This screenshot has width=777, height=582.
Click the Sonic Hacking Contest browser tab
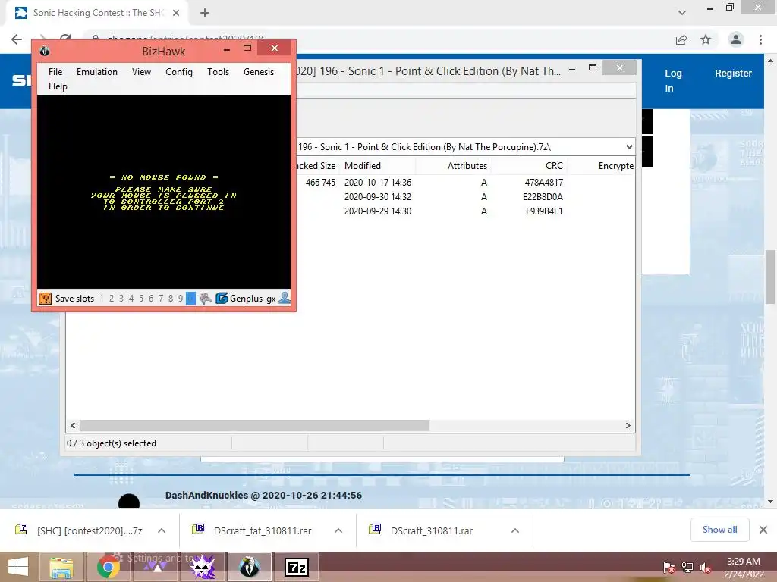[97, 13]
